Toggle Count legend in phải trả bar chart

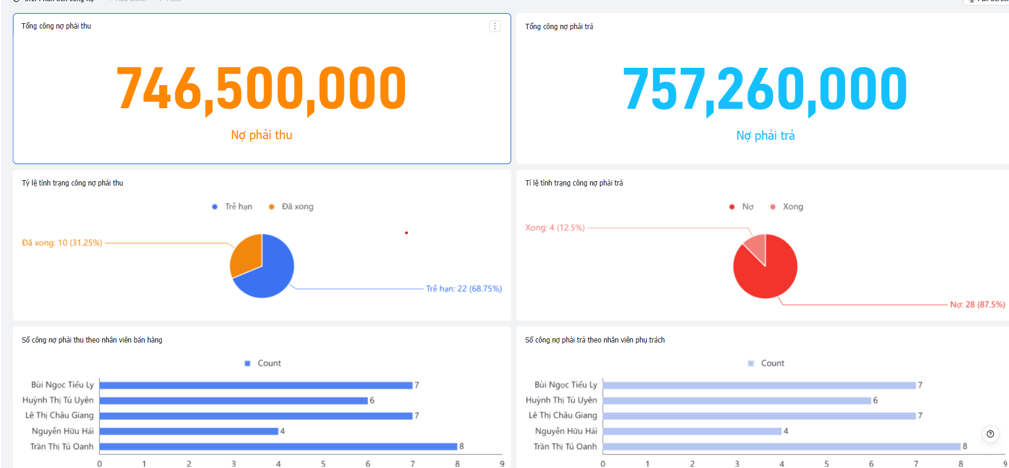point(766,363)
